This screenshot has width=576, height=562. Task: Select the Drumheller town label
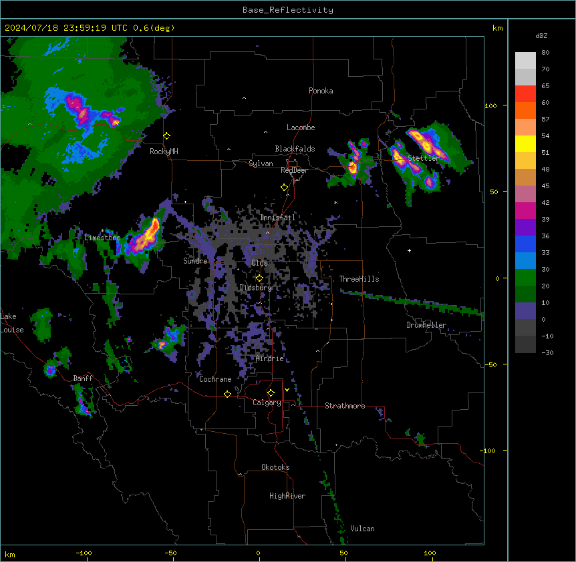tap(426, 325)
